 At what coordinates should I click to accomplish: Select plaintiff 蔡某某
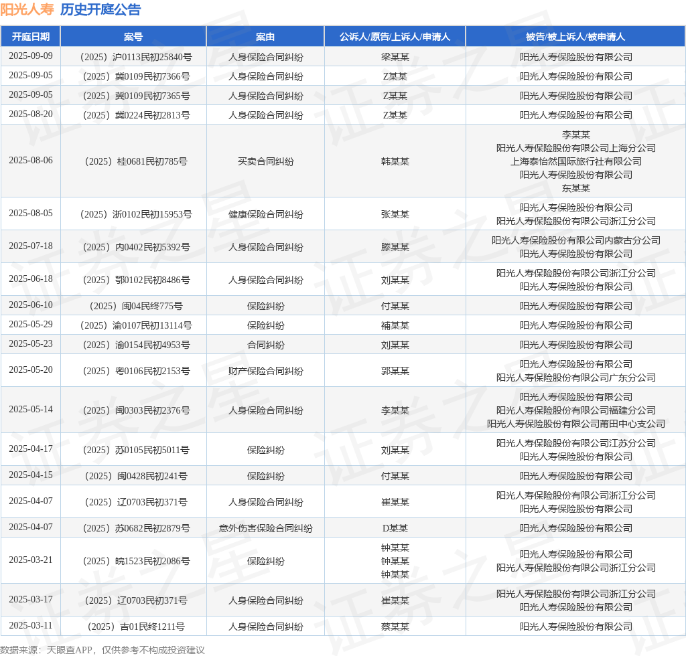(x=395, y=627)
